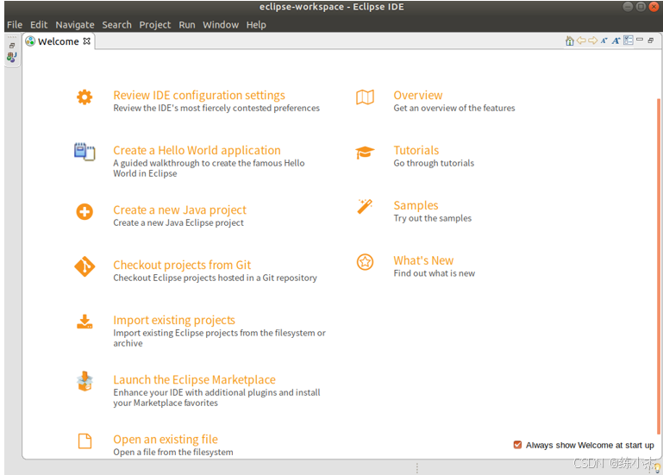Image resolution: width=663 pixels, height=475 pixels.
Task: Uncheck Always show Welcome at start up
Action: coord(517,445)
